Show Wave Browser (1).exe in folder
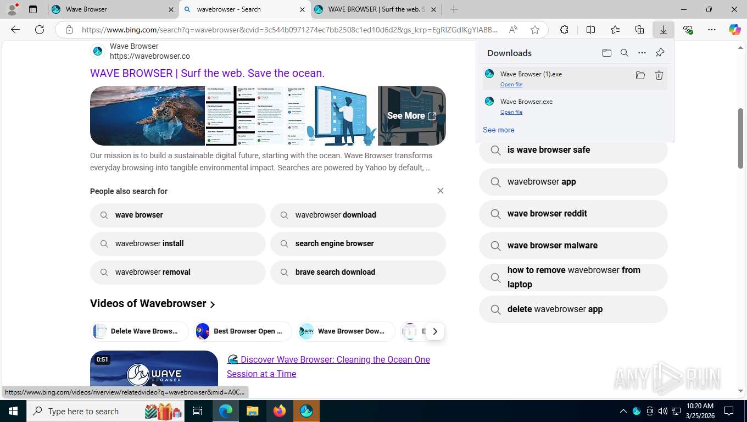This screenshot has height=422, width=747. tap(640, 75)
